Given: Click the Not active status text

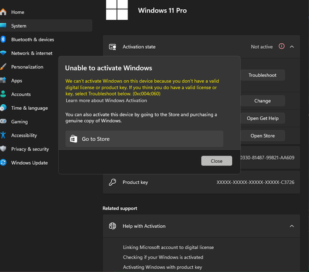Looking at the screenshot, I should [x=261, y=47].
